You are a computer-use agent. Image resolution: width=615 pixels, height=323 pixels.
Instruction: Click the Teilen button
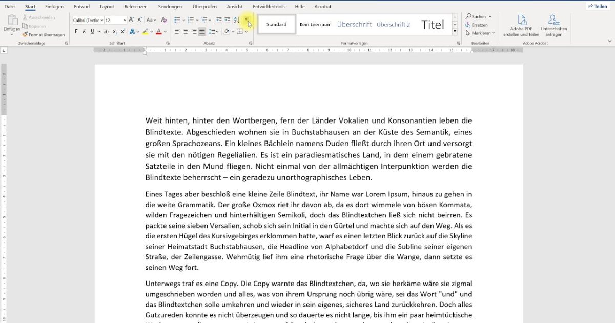click(598, 6)
